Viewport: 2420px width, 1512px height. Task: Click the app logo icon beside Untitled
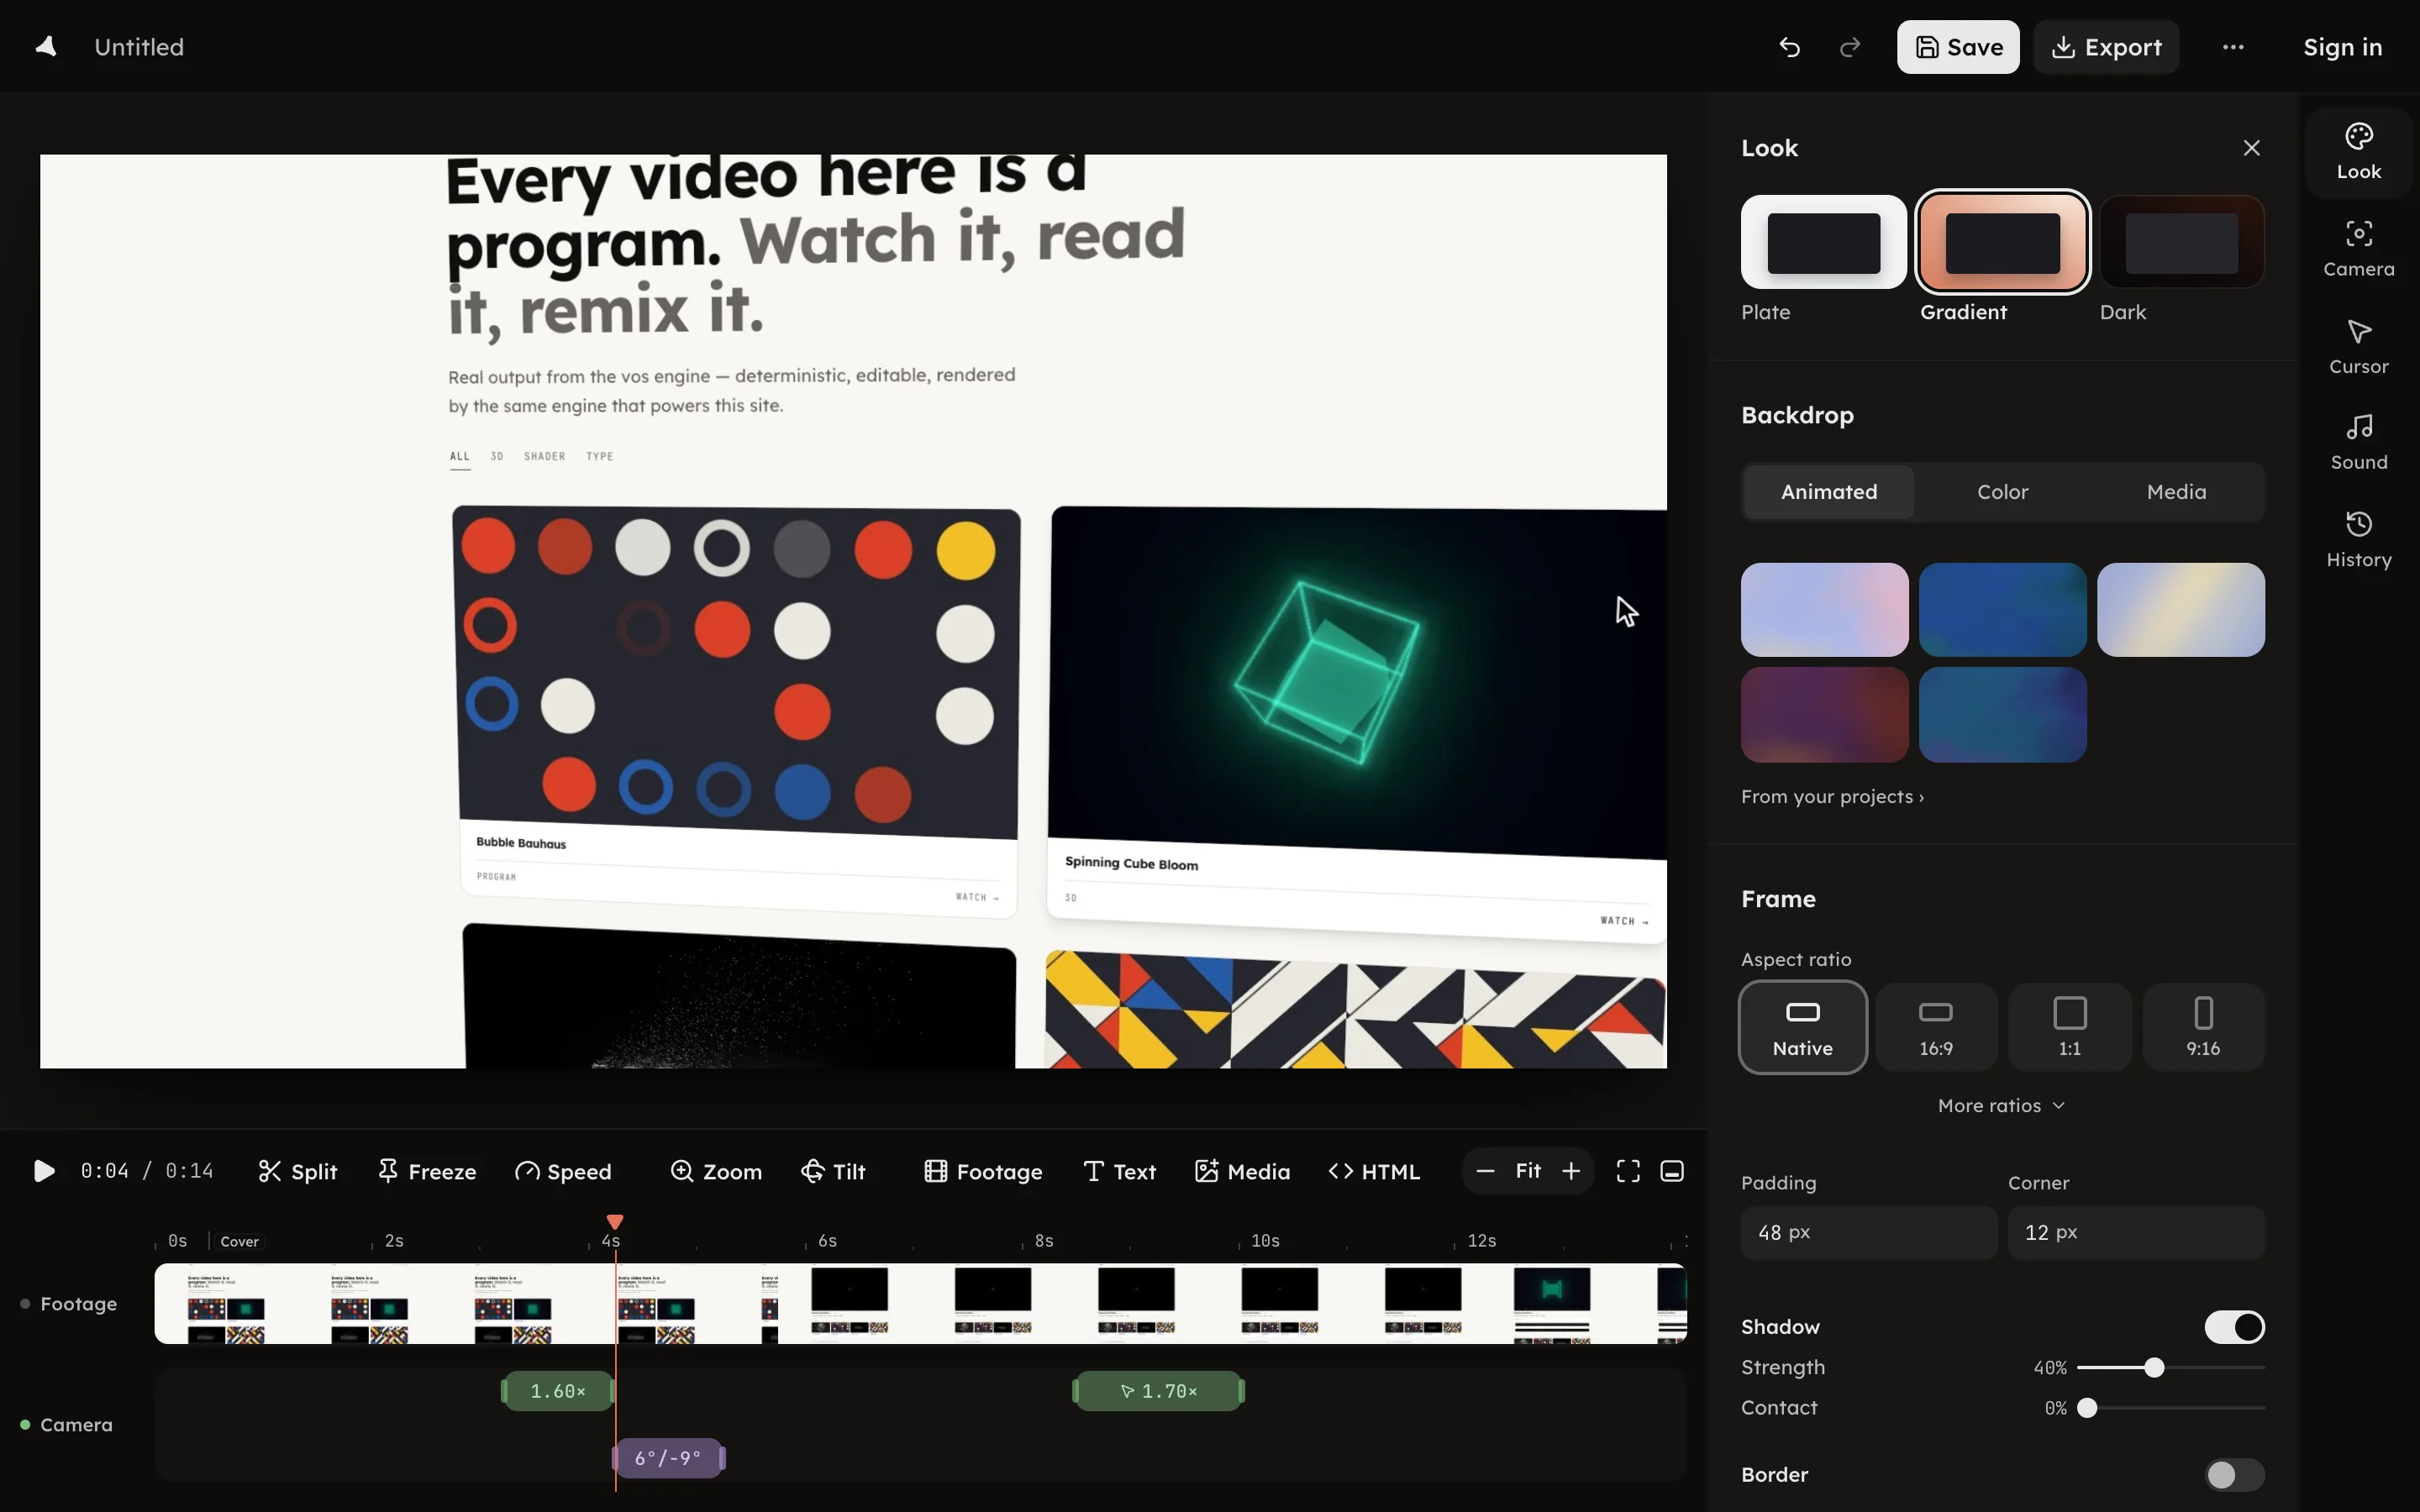coord(46,47)
